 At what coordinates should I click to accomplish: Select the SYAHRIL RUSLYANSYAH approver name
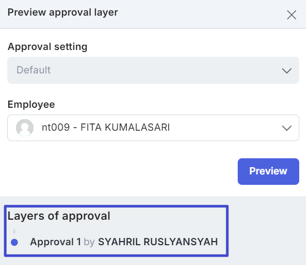158,242
